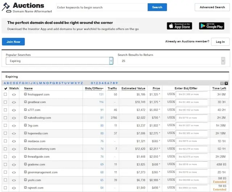232x192 pixels.
Task: Click the plus icon next to yeshi.com
Action: tap(25, 180)
